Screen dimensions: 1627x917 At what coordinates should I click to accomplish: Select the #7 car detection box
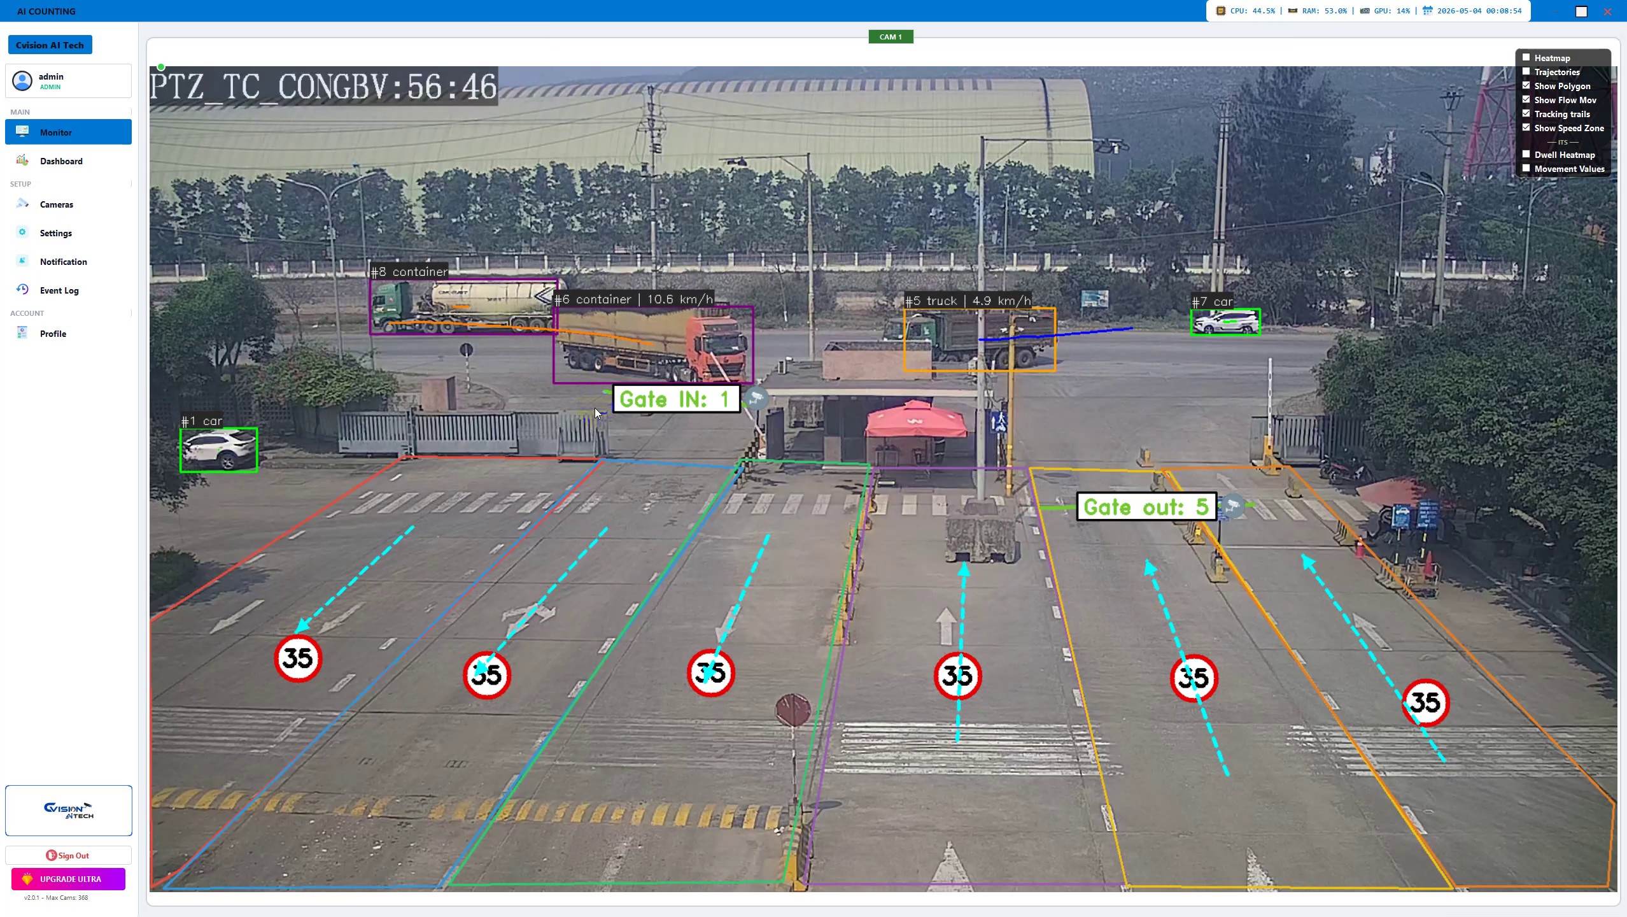point(1225,322)
